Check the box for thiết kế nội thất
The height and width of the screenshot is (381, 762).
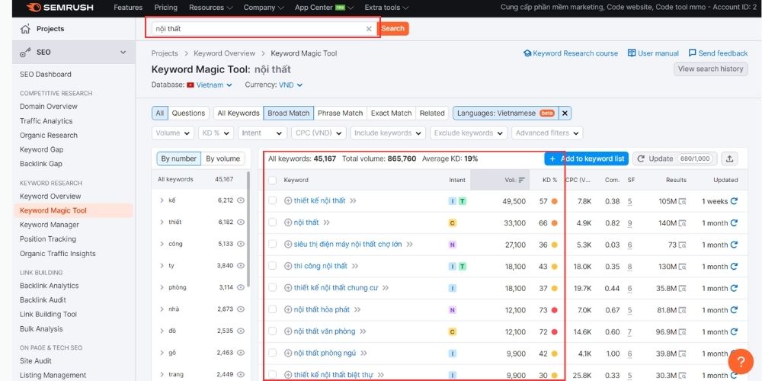[x=273, y=200]
